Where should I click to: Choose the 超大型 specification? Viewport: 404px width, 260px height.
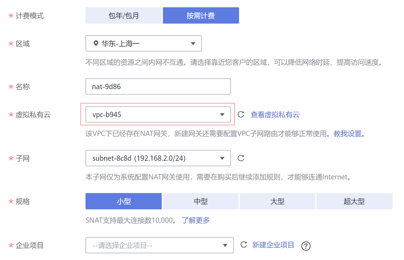click(354, 201)
